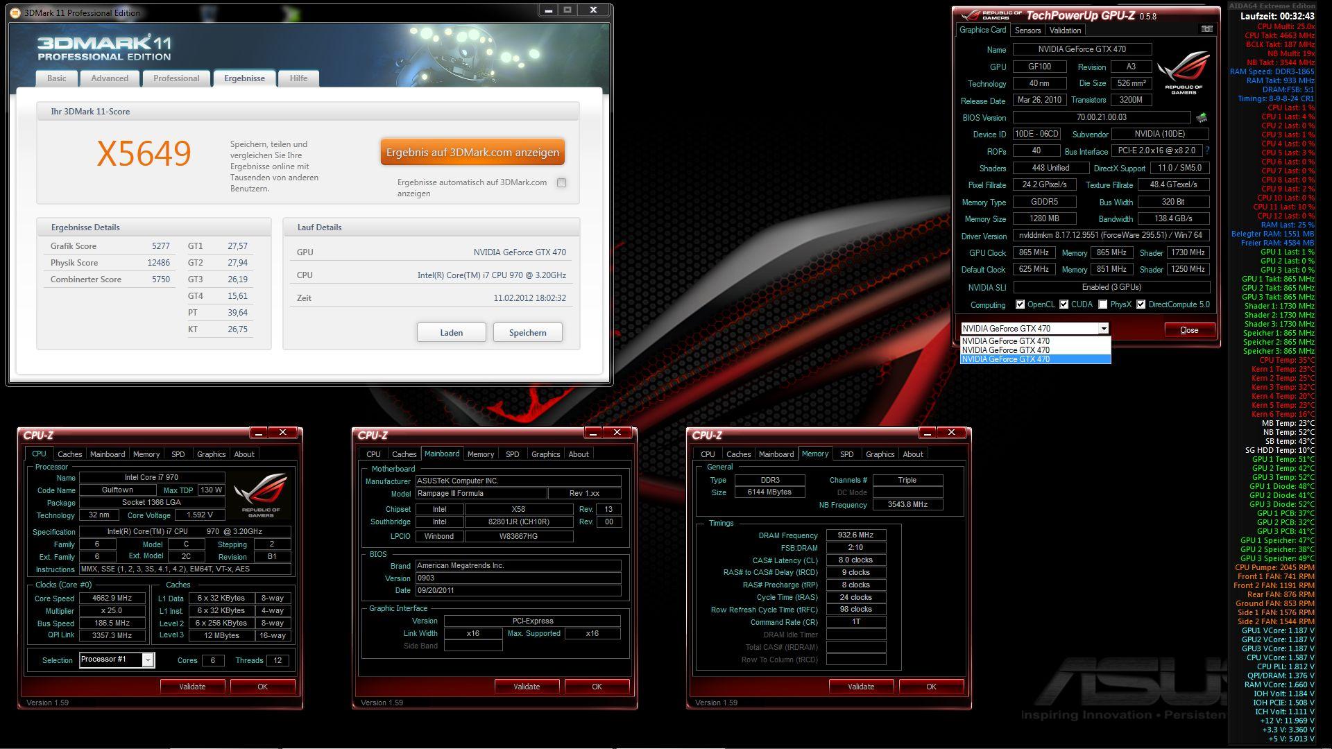Enable the PhysX checkbox in GPU-Z
This screenshot has height=749, width=1332.
(x=1102, y=304)
